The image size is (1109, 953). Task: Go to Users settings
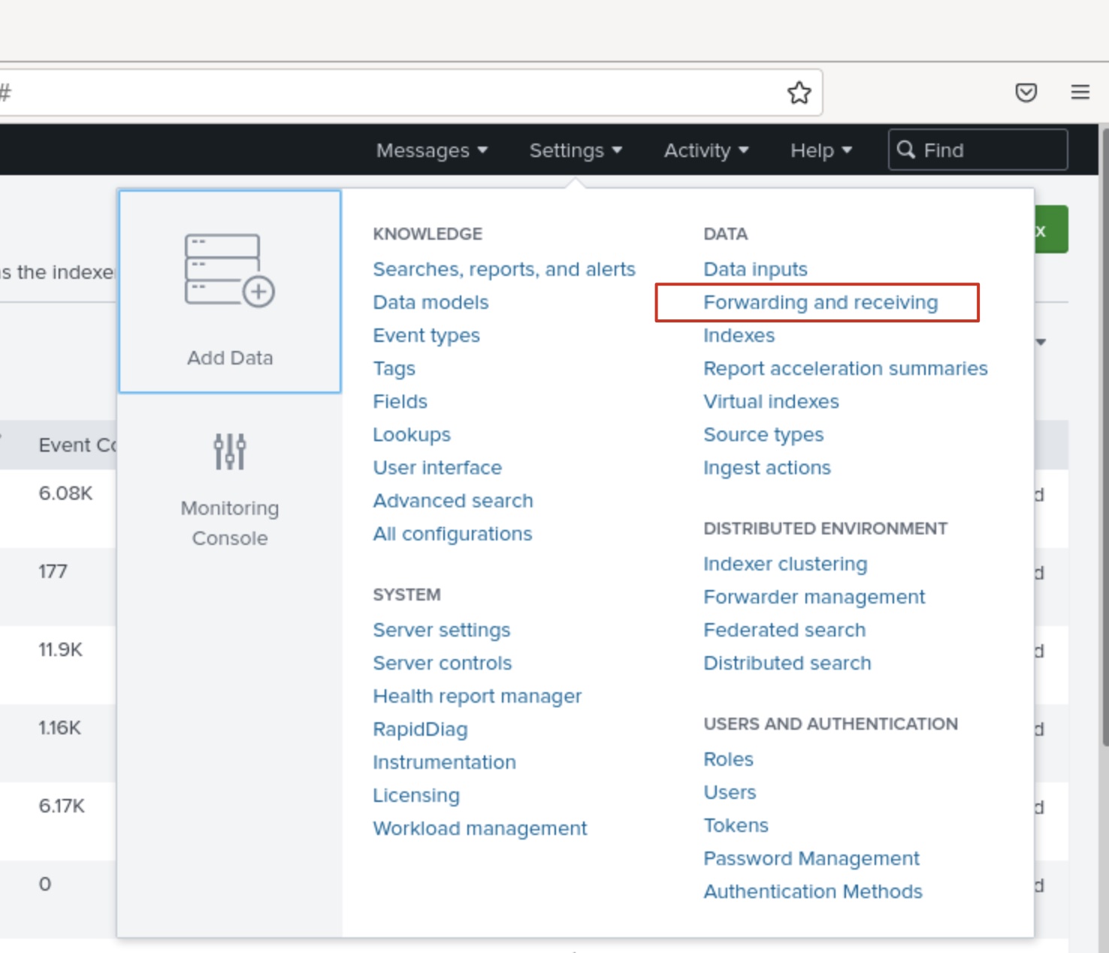[730, 792]
